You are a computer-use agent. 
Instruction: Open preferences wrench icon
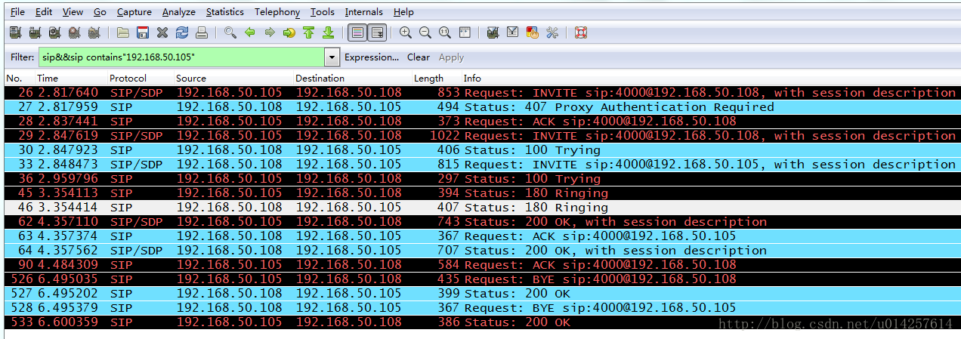click(552, 32)
